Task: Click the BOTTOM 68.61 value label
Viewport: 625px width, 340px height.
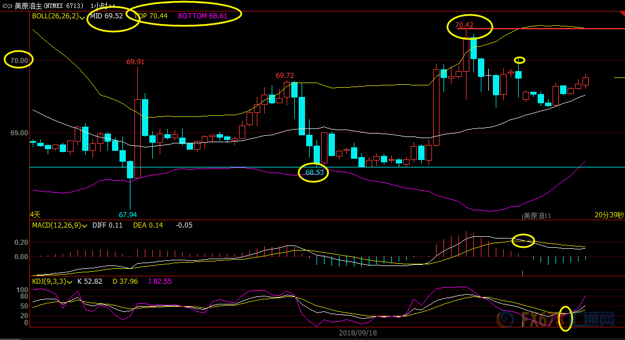Action: [201, 16]
